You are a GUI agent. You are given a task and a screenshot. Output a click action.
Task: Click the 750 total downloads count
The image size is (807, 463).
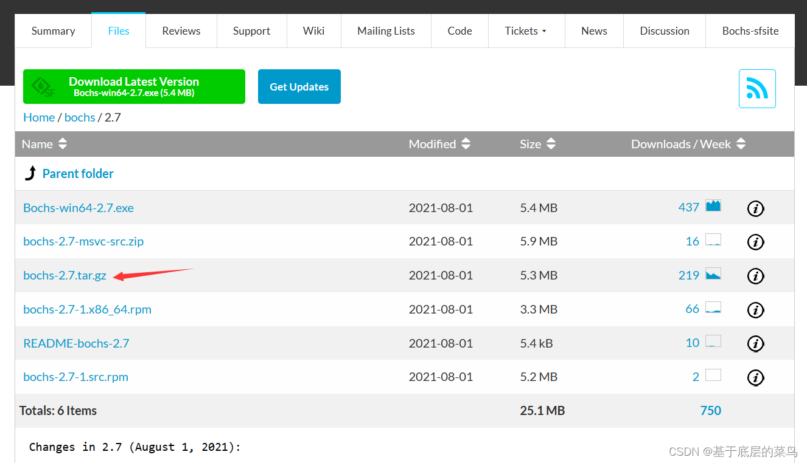point(711,410)
